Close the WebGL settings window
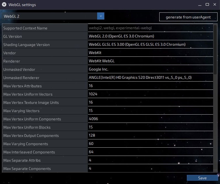This screenshot has height=184, width=220. (x=215, y=5)
